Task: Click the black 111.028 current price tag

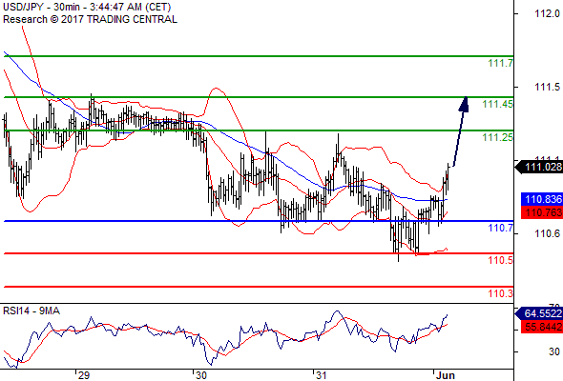Action: [x=539, y=167]
